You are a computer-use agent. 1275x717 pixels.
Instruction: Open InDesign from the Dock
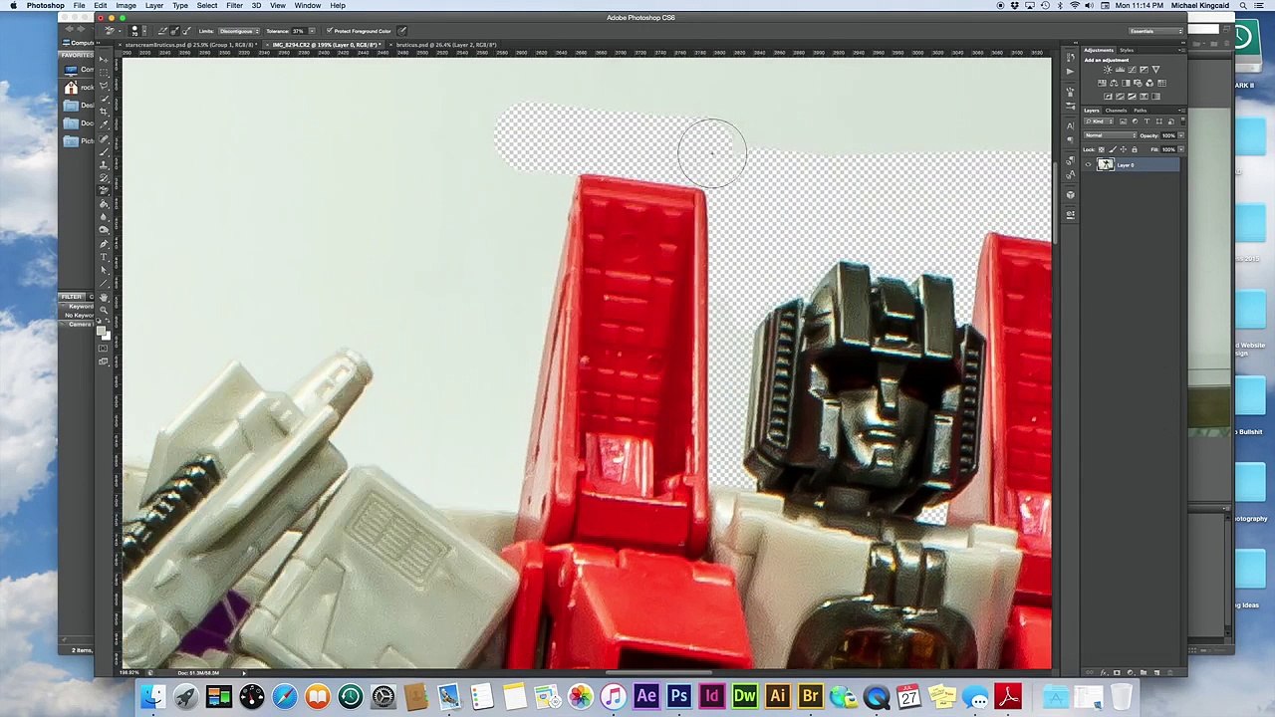[x=711, y=696]
